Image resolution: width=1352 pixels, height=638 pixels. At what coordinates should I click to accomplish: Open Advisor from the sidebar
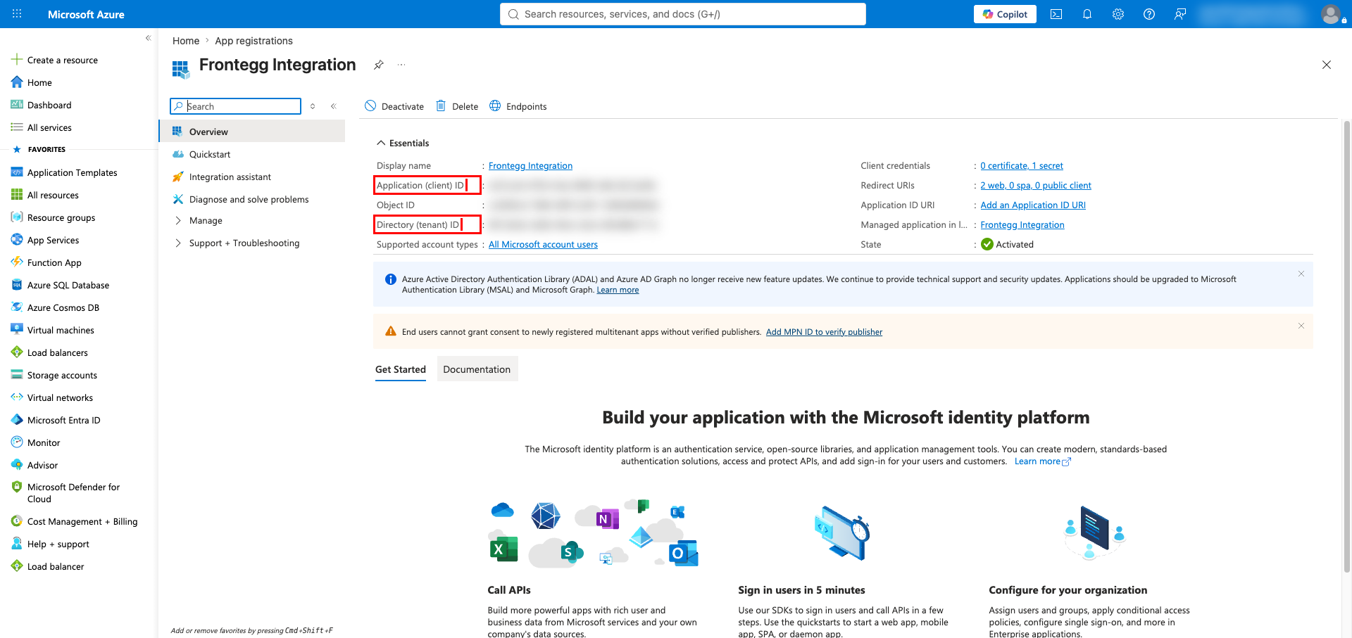pos(42,465)
